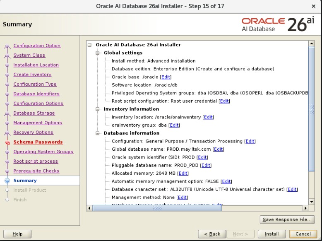Open the Root script process step
Image resolution: width=322 pixels, height=241 pixels.
tap(36, 161)
